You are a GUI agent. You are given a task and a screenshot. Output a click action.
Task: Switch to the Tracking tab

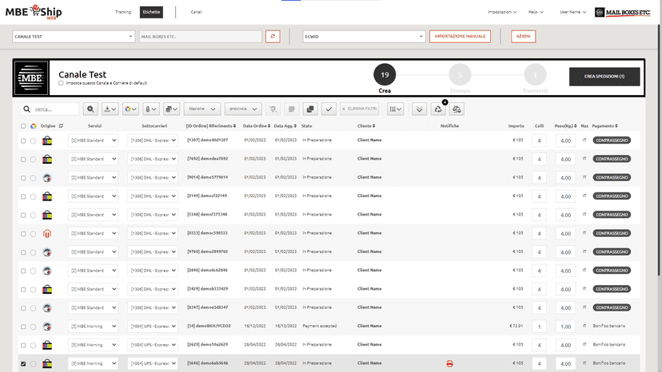tap(123, 12)
